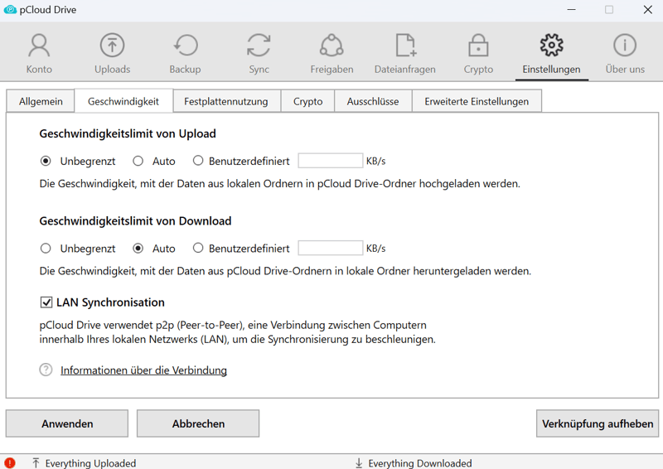This screenshot has width=663, height=469.
Task: Click the Anwenden button
Action: [x=67, y=423]
